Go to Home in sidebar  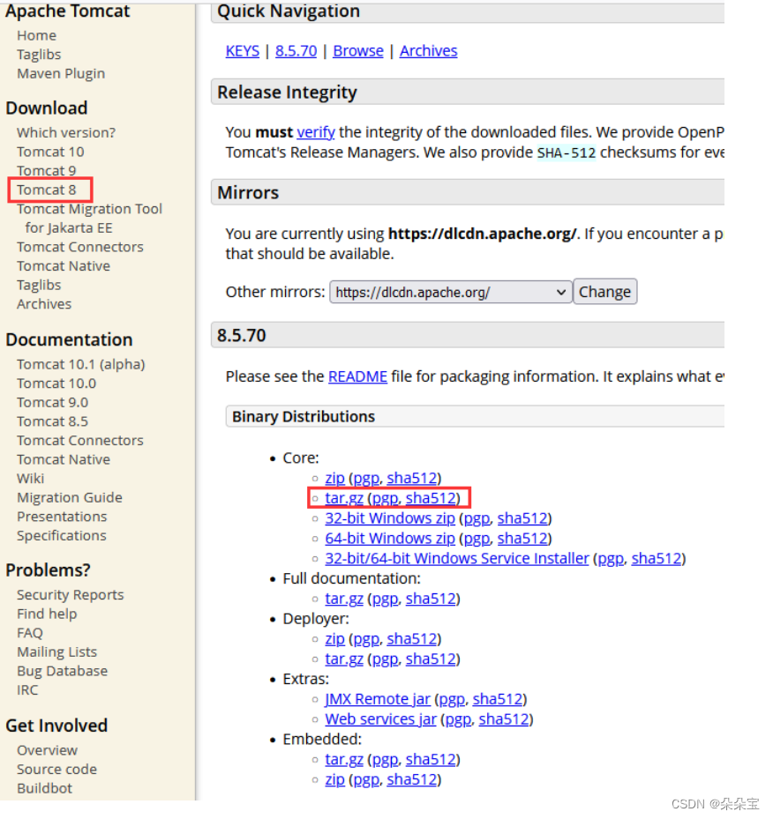click(x=36, y=35)
